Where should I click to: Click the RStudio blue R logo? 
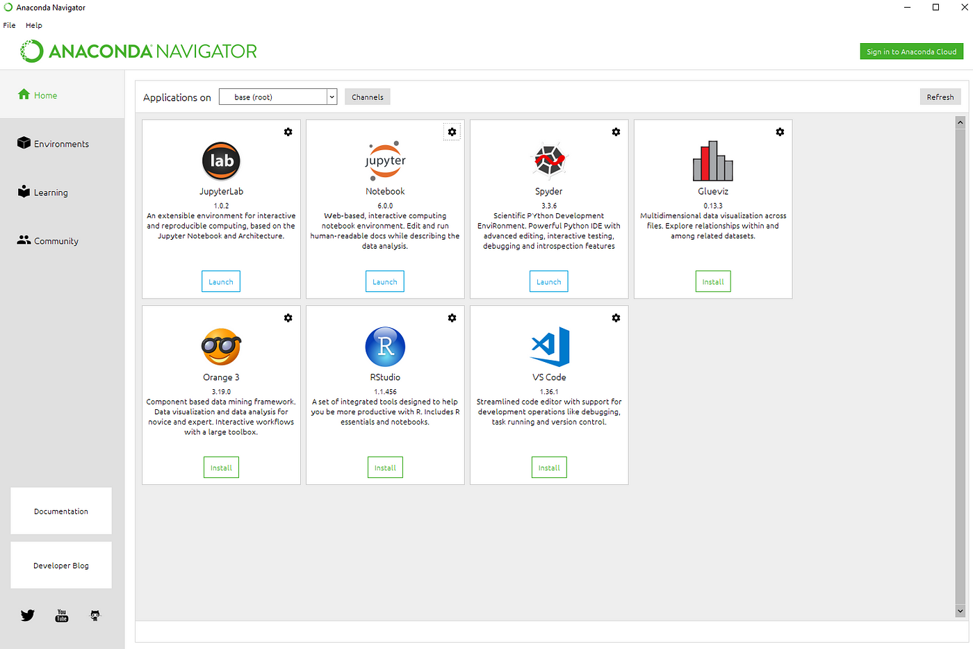(x=385, y=347)
